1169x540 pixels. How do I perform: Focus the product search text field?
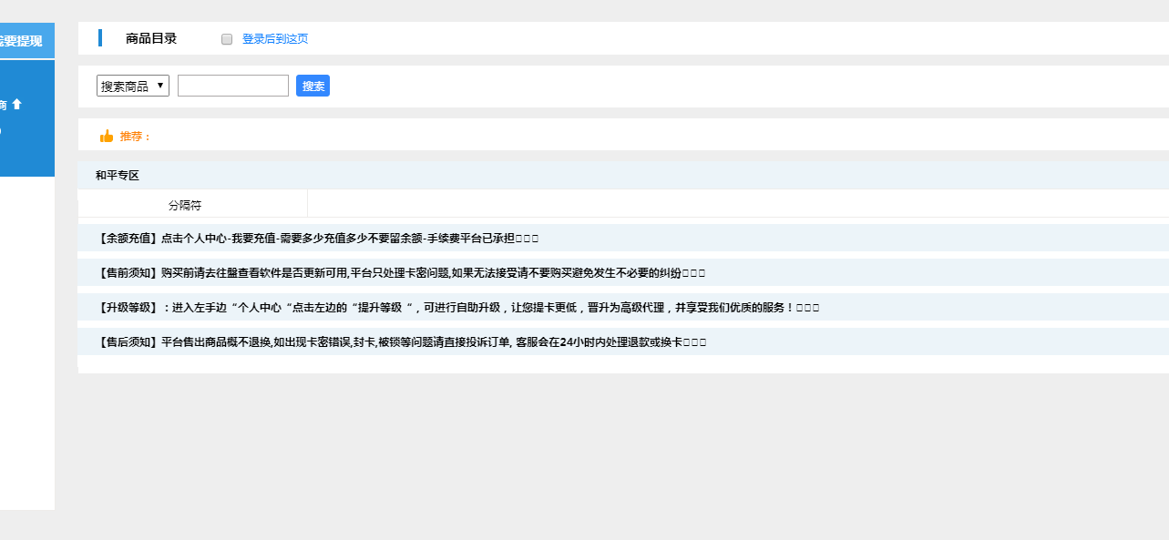pyautogui.click(x=233, y=86)
